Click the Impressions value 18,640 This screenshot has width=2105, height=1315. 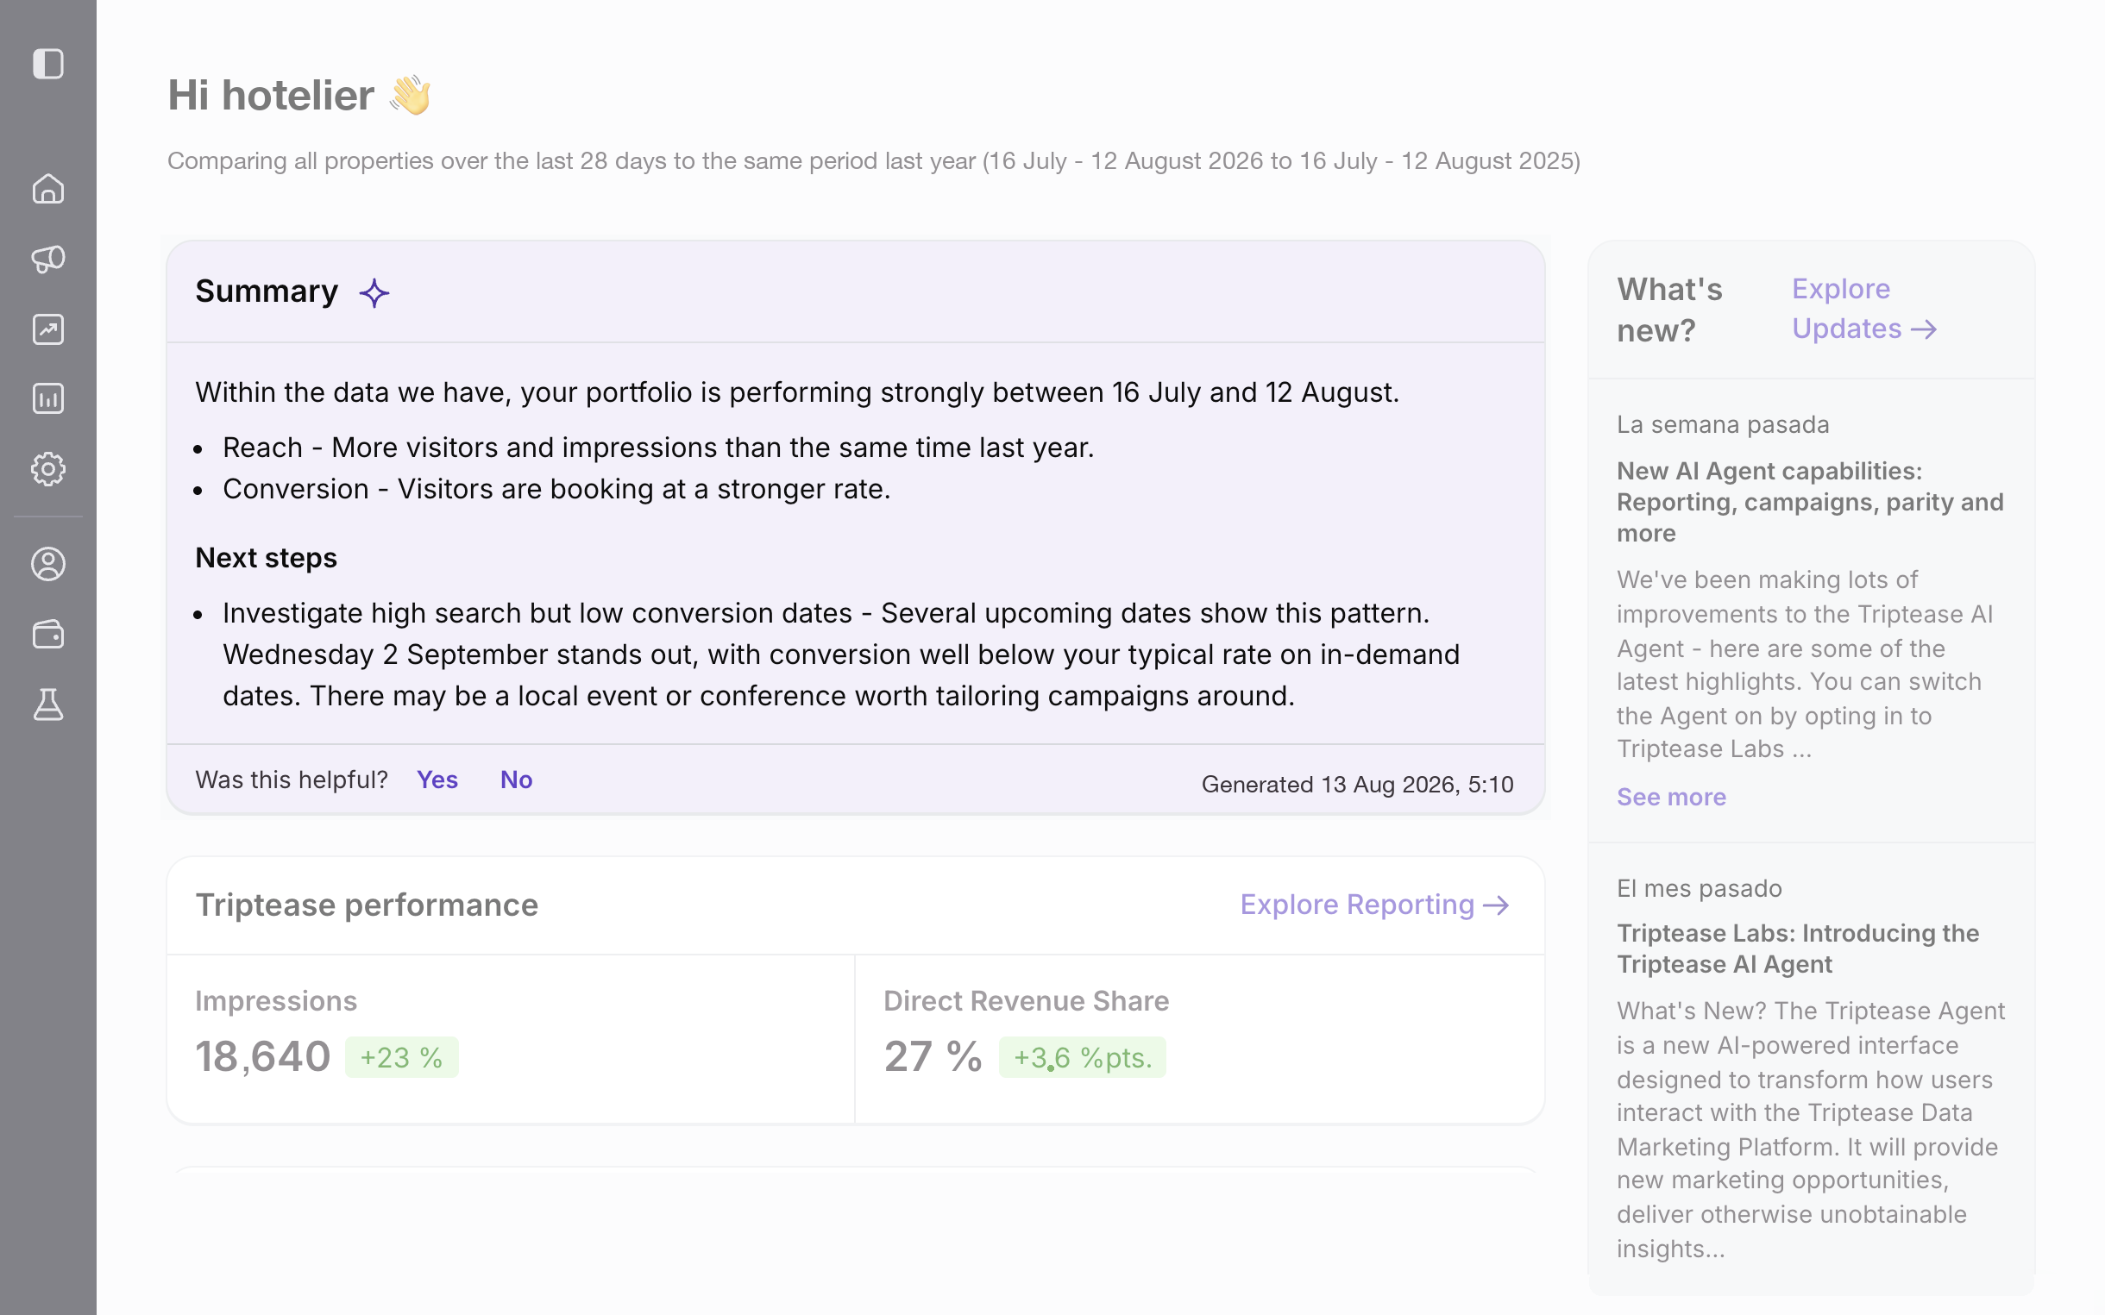click(x=262, y=1056)
